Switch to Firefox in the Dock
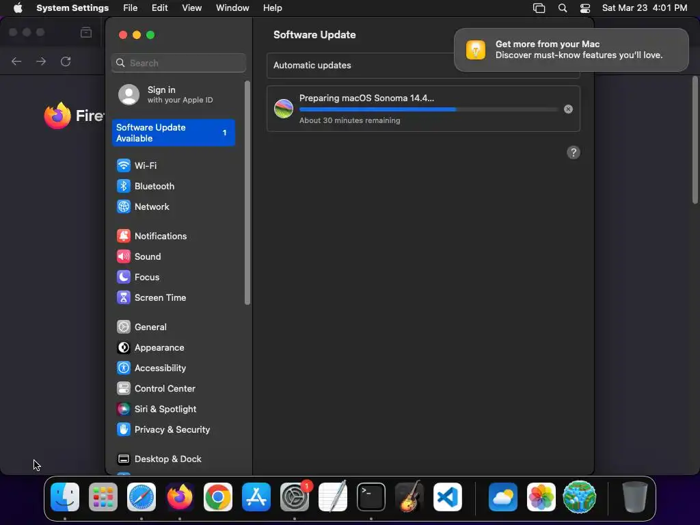This screenshot has height=525, width=700. pyautogui.click(x=180, y=496)
